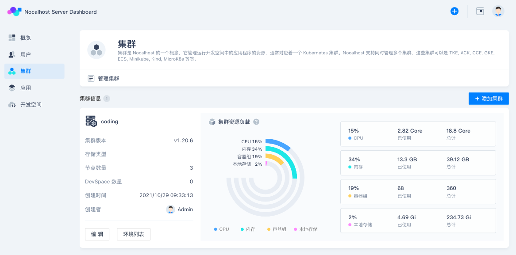Click the Nocalhost Server Dashboard title
516x255 pixels.
(61, 12)
